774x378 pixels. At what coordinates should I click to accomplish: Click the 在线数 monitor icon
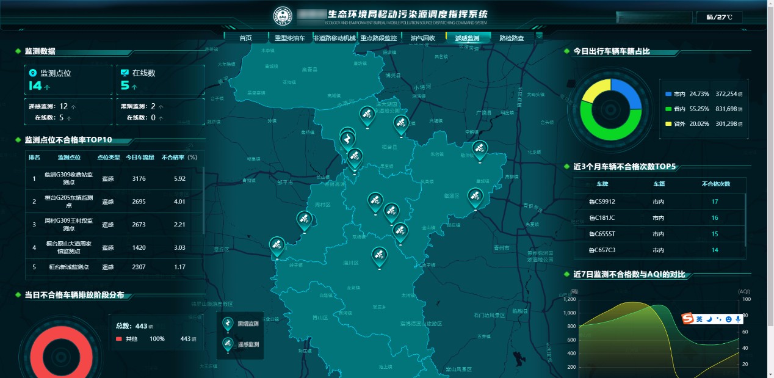pos(125,73)
